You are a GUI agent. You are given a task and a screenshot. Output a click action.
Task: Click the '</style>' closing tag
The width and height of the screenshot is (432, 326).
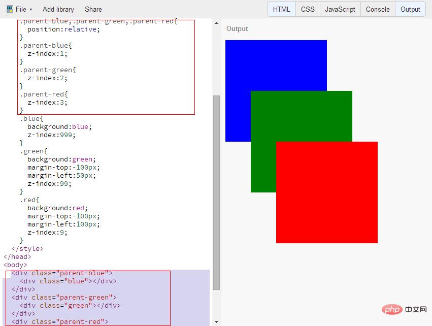[27, 249]
